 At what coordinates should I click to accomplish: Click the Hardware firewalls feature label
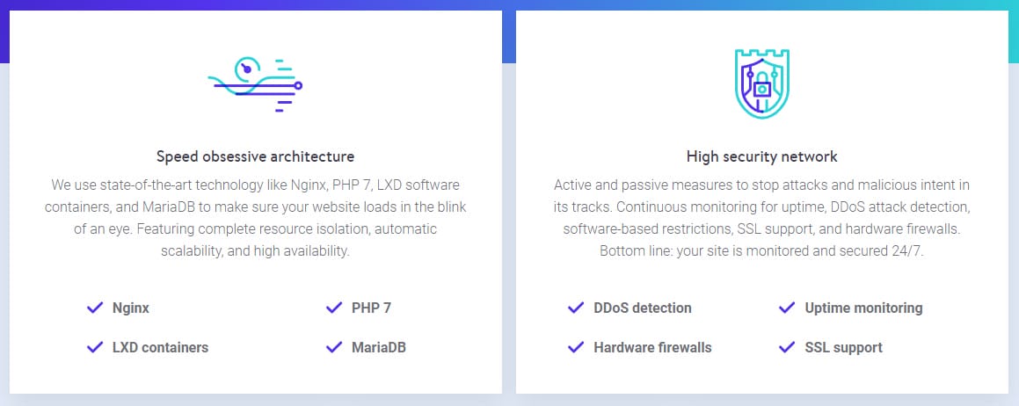pyautogui.click(x=652, y=347)
